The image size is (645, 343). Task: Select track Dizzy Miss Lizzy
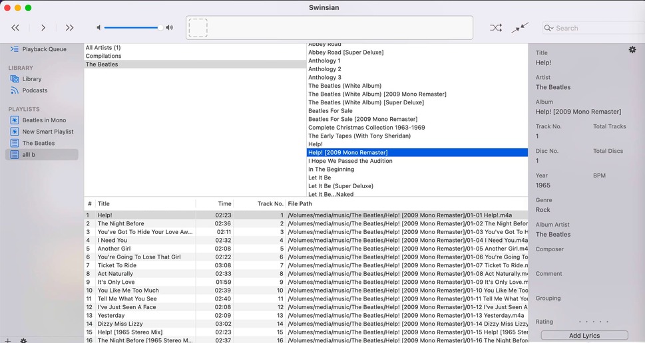(x=306, y=324)
